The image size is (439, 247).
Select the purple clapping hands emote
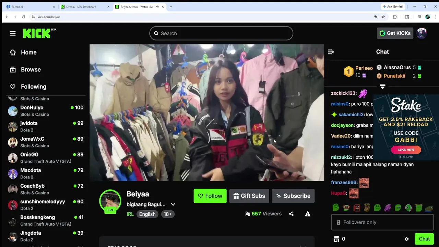388,208
